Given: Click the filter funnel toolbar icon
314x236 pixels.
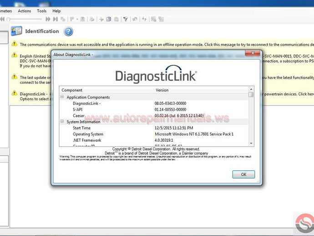Looking at the screenshot, I should coord(126,19).
